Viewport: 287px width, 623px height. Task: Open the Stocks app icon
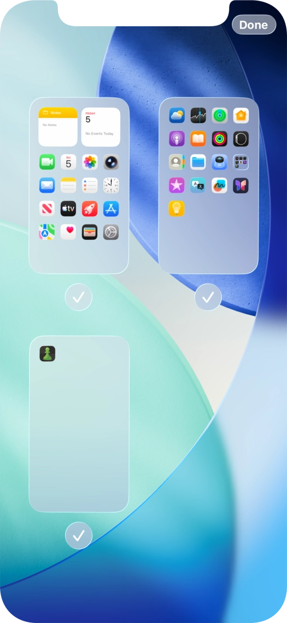point(198,116)
